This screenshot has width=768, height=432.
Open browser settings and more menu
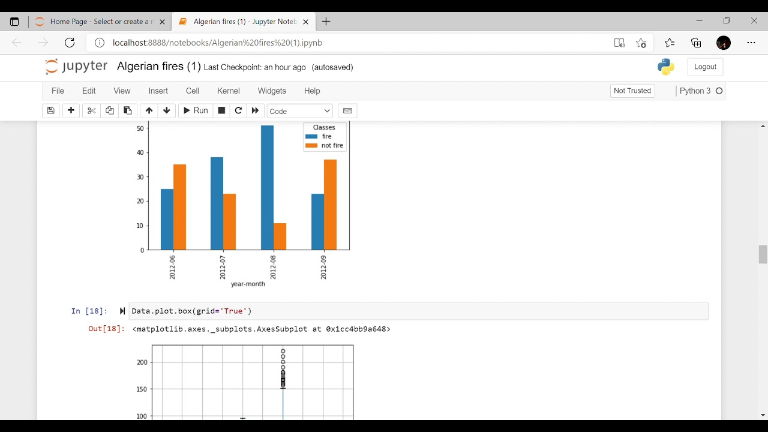tap(751, 43)
